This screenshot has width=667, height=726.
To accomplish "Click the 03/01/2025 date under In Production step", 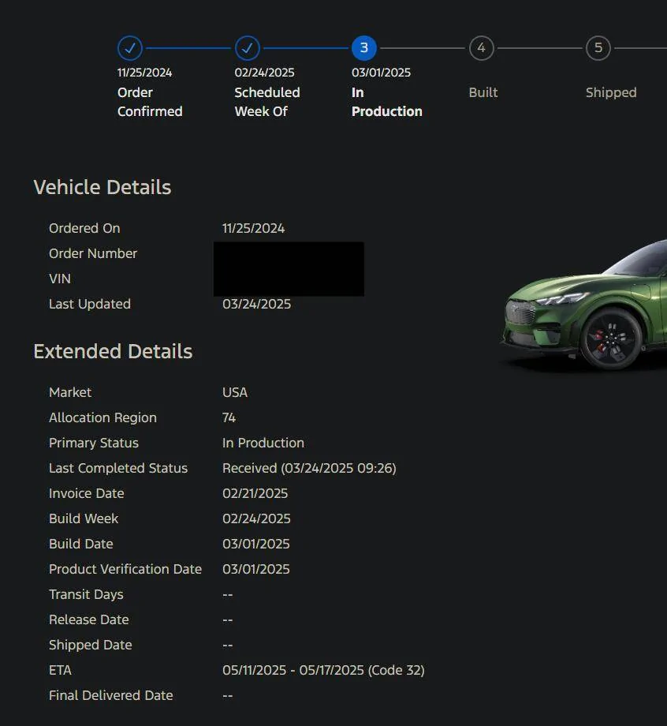I will click(381, 73).
